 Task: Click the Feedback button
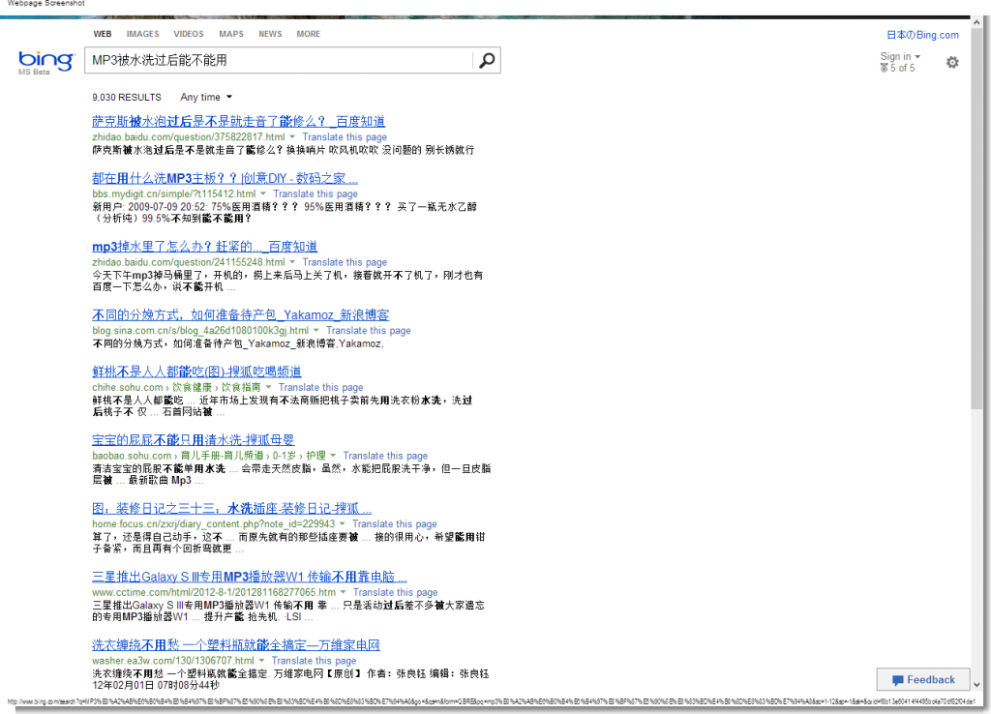tap(923, 680)
